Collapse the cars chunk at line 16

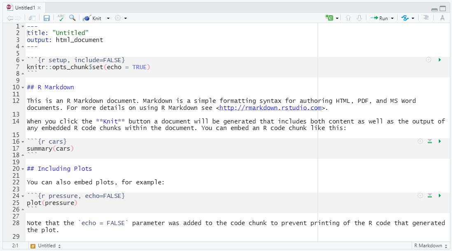point(23,142)
